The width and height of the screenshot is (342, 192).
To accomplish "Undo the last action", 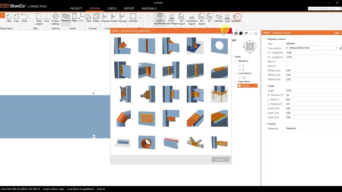I will click(24, 18).
